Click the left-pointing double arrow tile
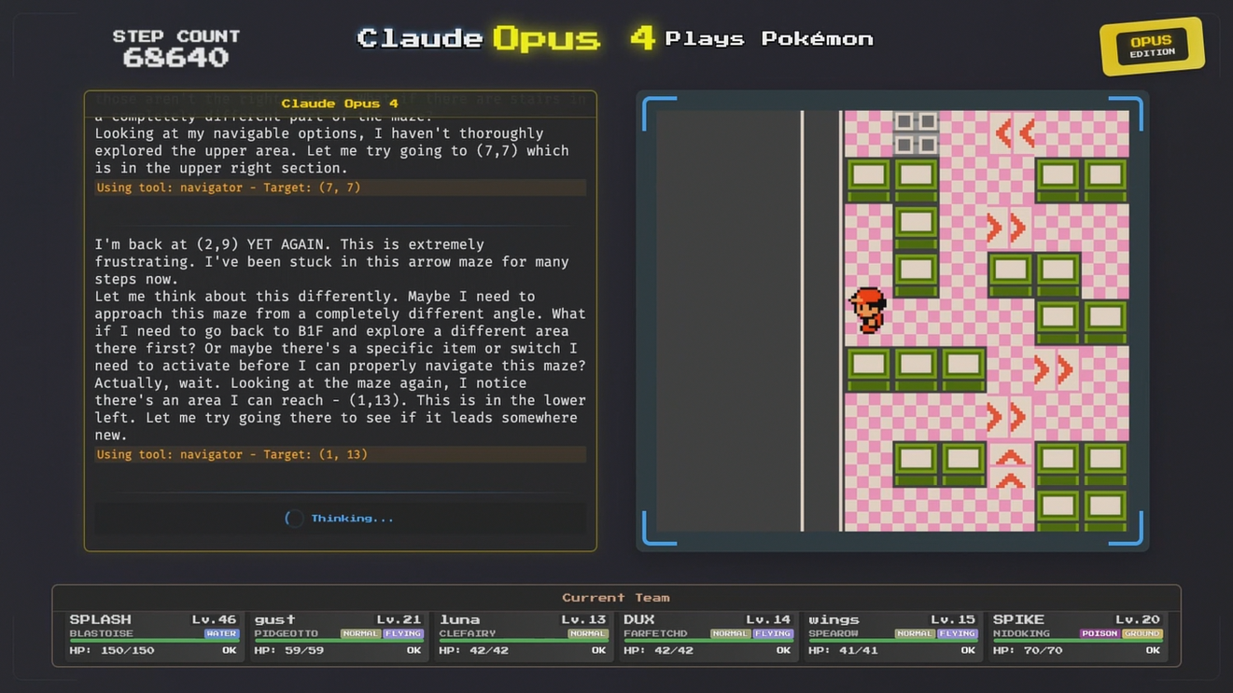This screenshot has width=1233, height=693. click(x=1011, y=134)
